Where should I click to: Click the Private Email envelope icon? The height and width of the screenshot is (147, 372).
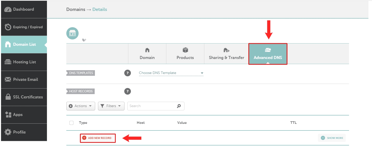point(8,80)
